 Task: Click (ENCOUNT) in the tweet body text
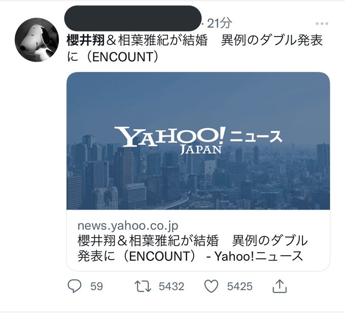[122, 57]
